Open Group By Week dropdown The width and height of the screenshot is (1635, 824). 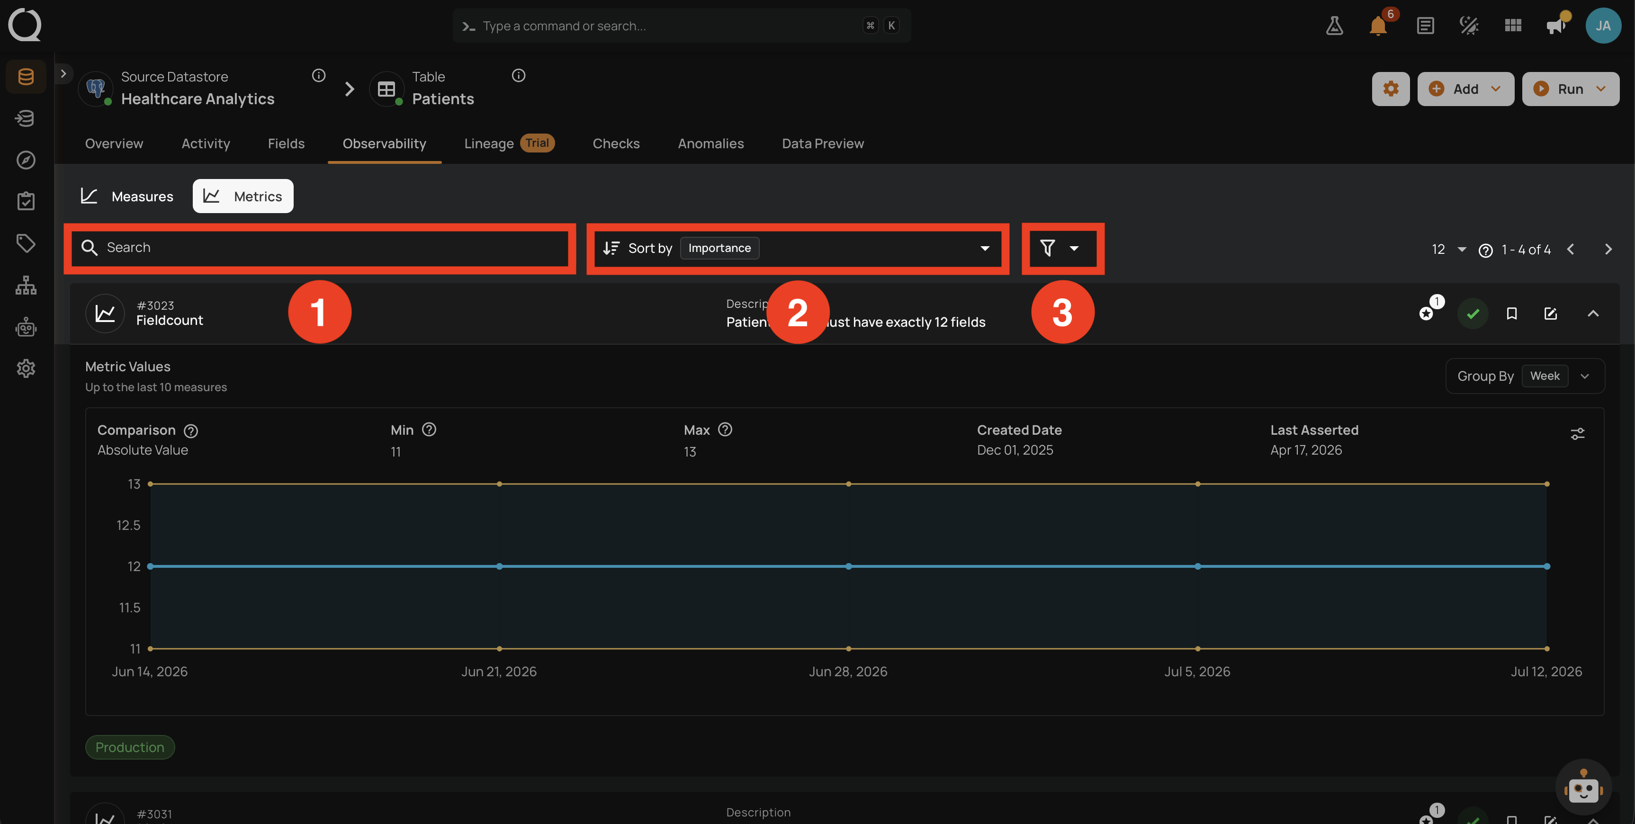click(1525, 376)
